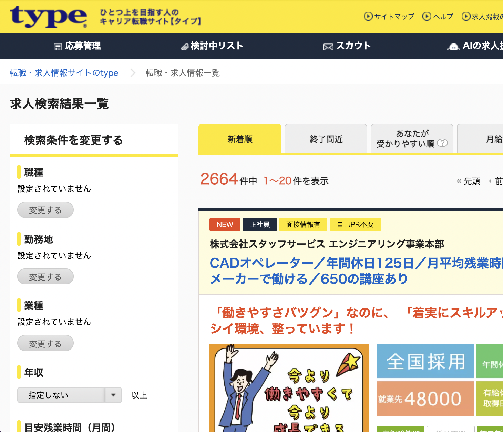Click the 面接情報有 tag

(303, 225)
